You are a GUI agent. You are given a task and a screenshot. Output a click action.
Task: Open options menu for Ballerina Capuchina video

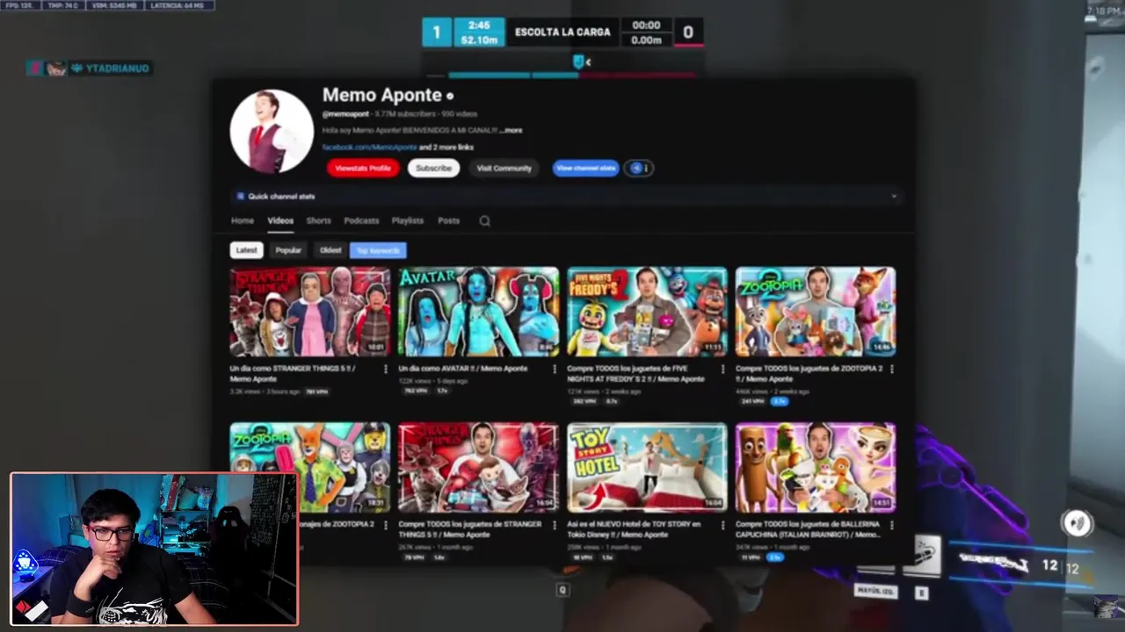pyautogui.click(x=892, y=525)
